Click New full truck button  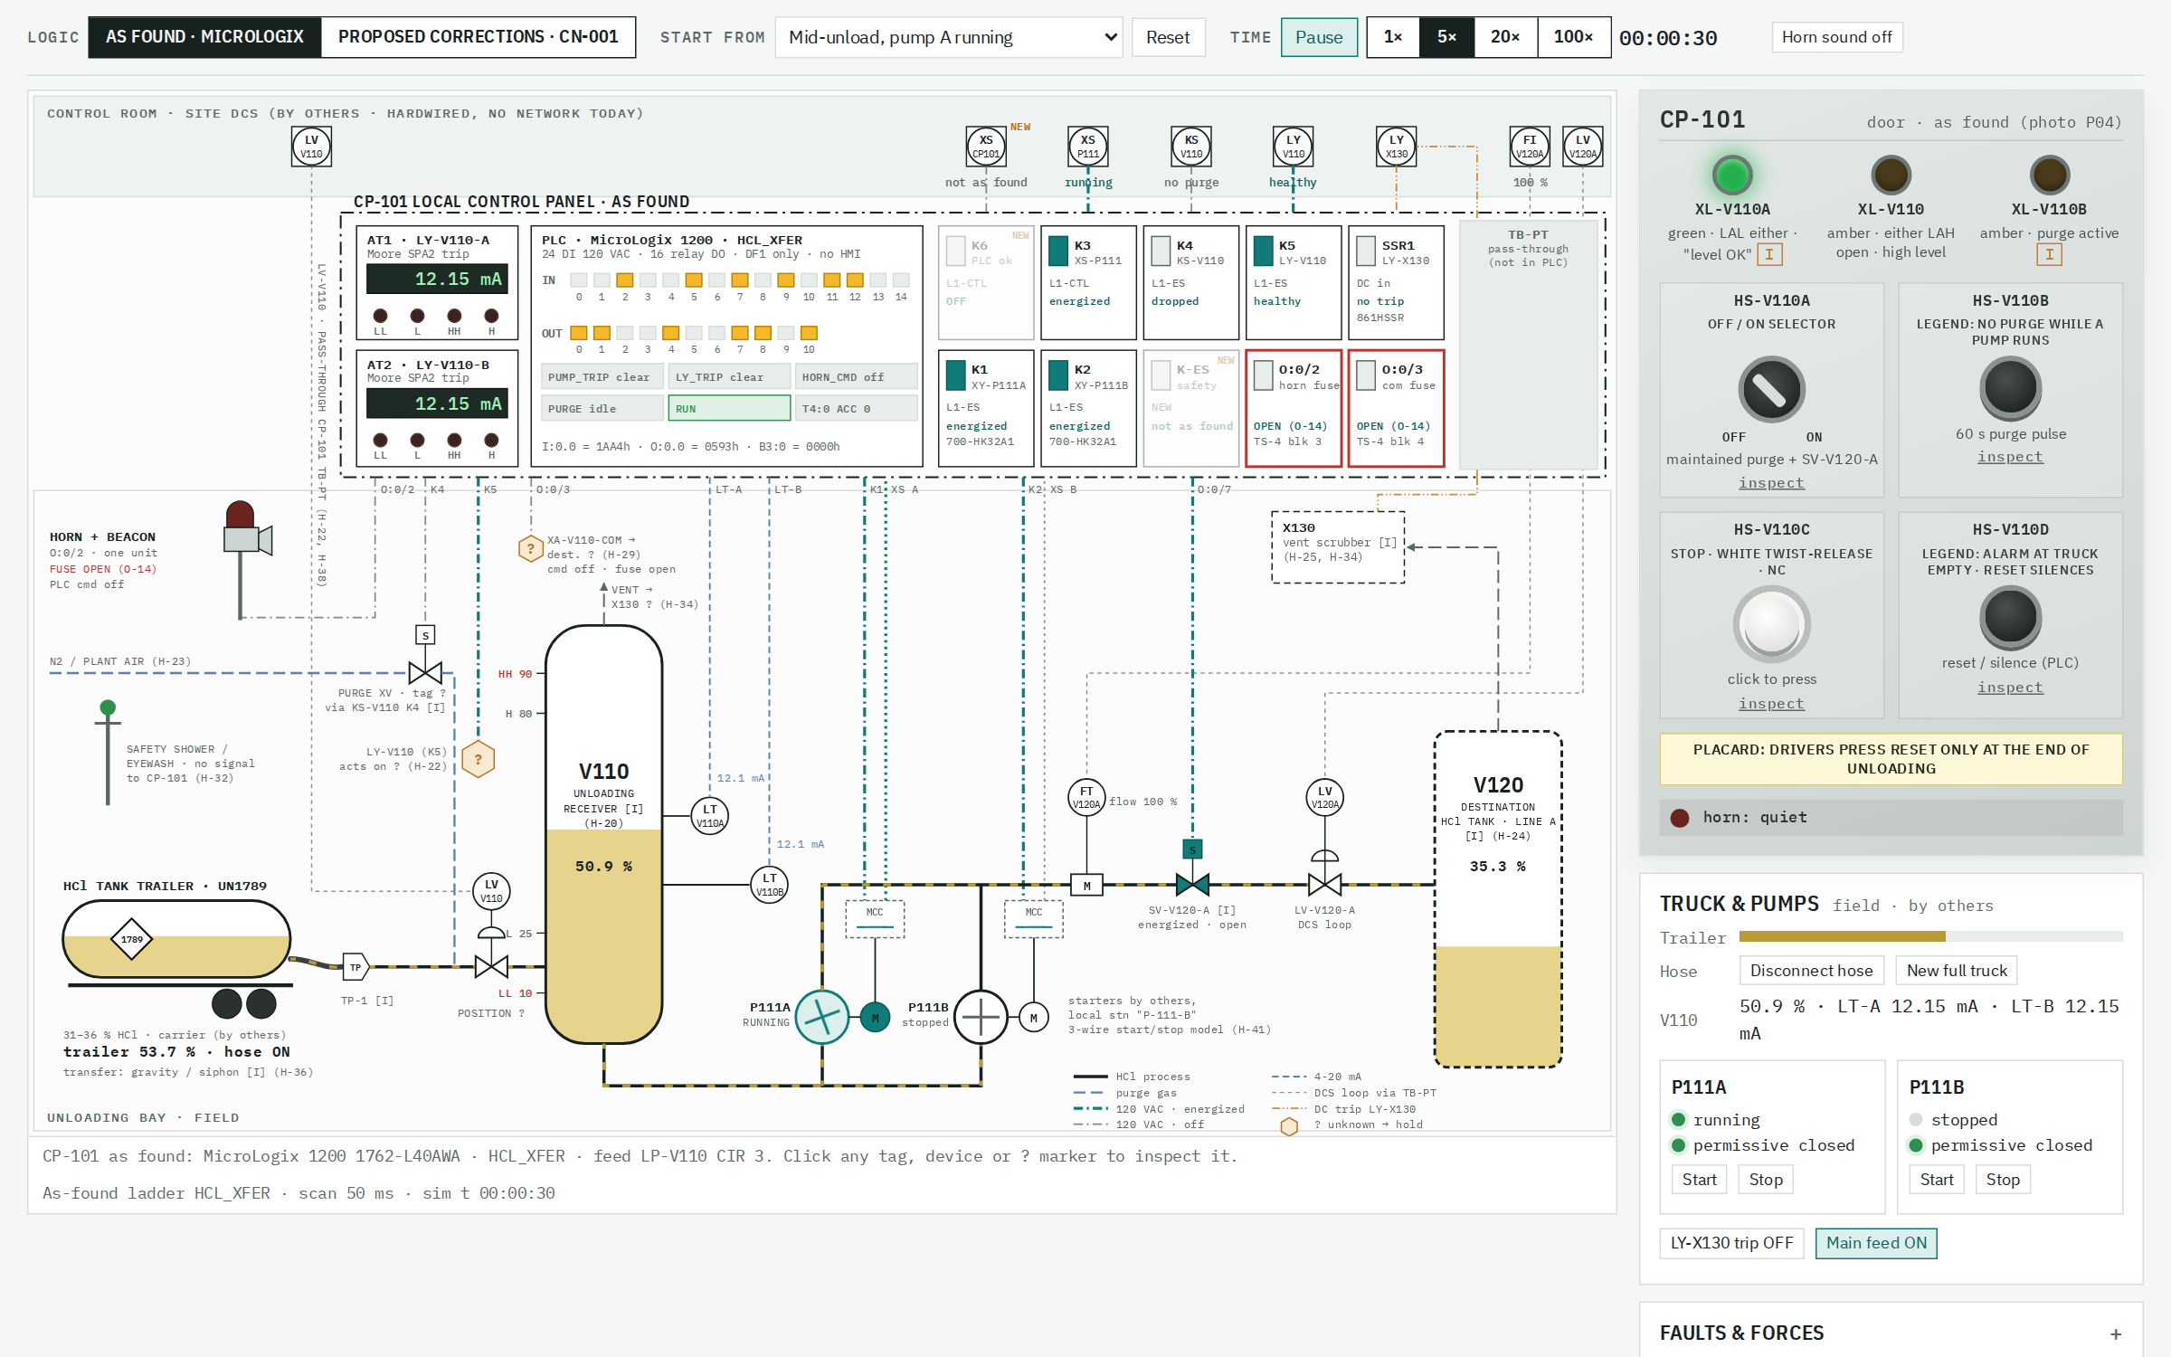1957,971
